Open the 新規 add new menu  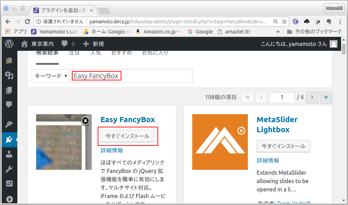(93, 44)
